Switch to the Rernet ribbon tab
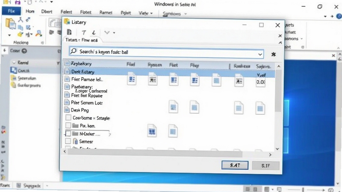 (x=106, y=13)
